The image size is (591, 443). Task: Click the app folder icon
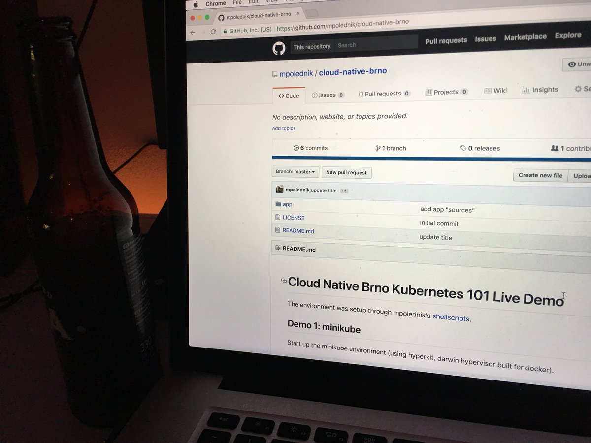click(x=278, y=204)
